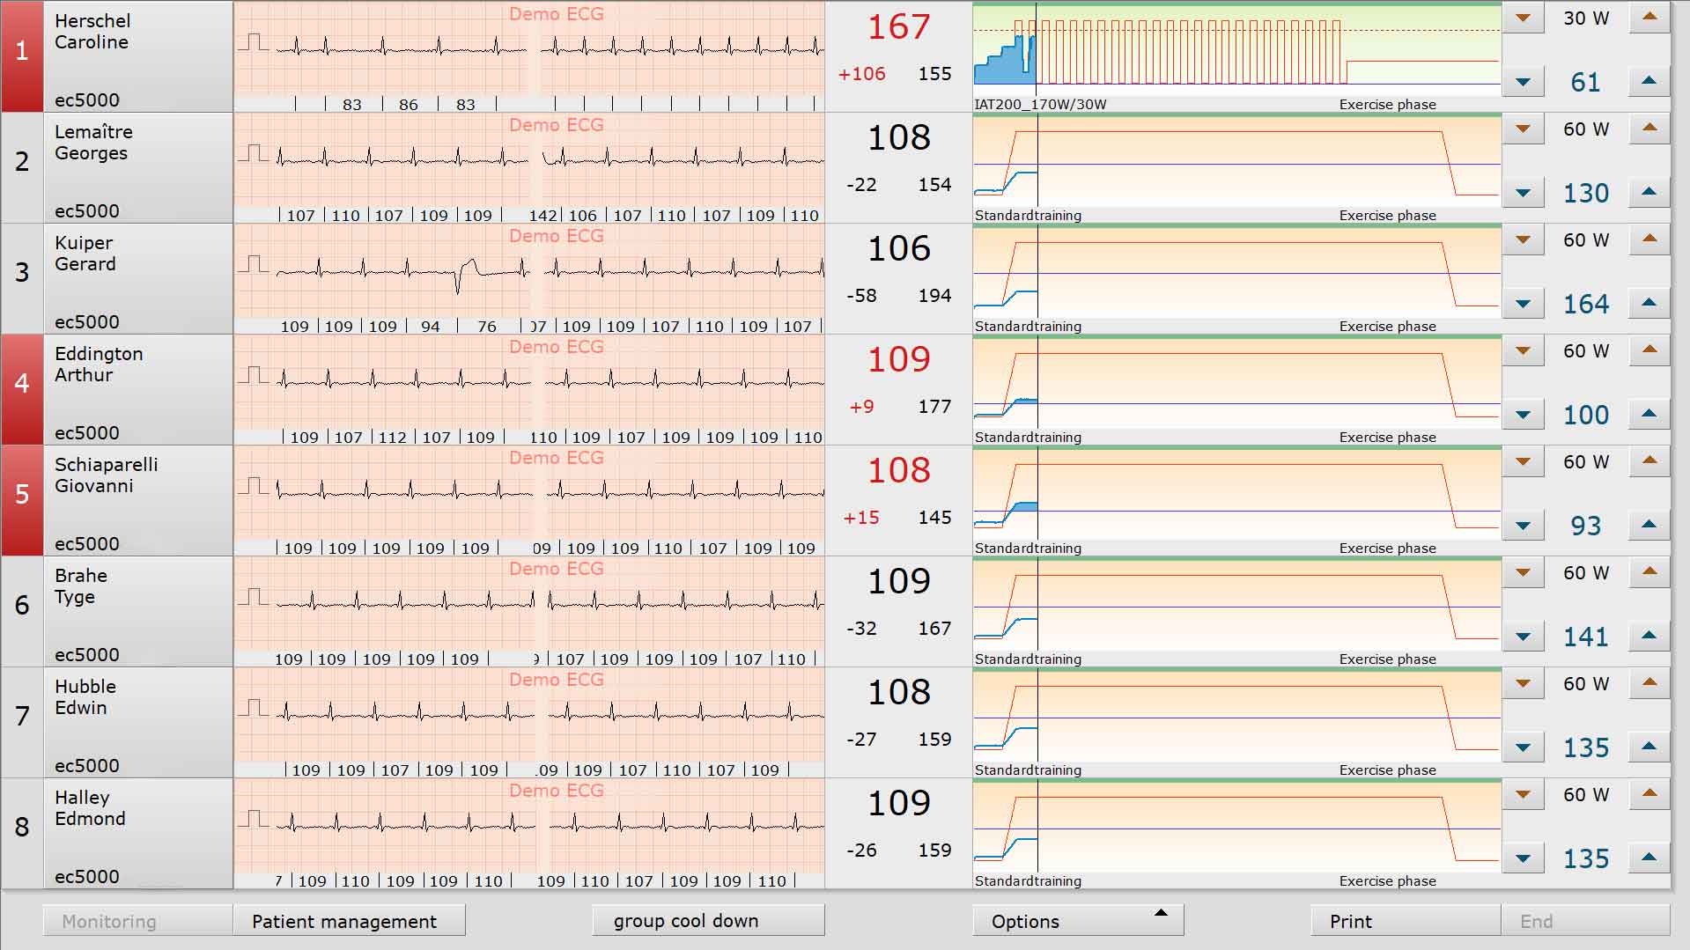Image resolution: width=1690 pixels, height=950 pixels.
Task: Raise Hubble Edwin's target value 135
Action: point(1649,747)
